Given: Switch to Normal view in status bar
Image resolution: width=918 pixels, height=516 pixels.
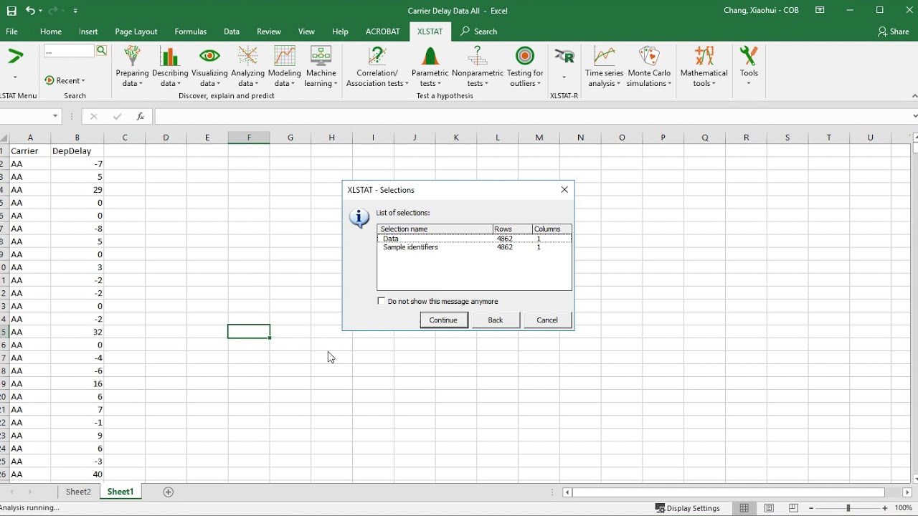Looking at the screenshot, I should pos(744,508).
